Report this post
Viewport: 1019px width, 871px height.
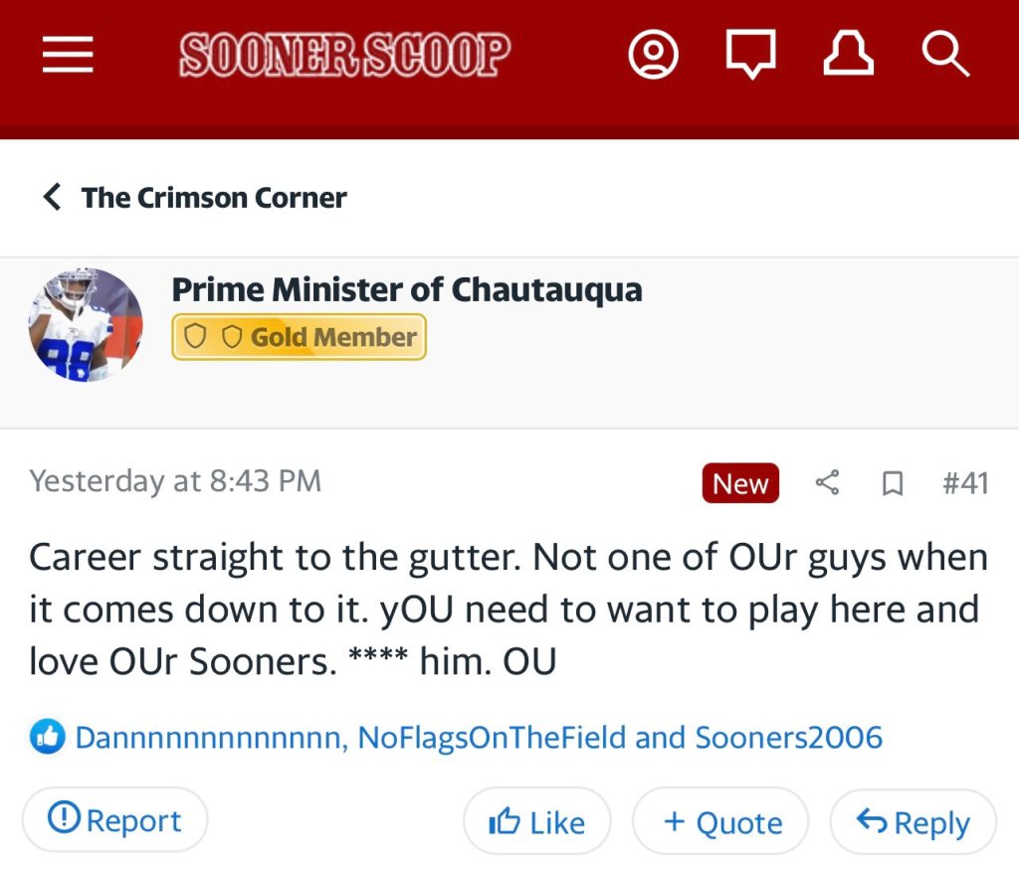pos(115,821)
